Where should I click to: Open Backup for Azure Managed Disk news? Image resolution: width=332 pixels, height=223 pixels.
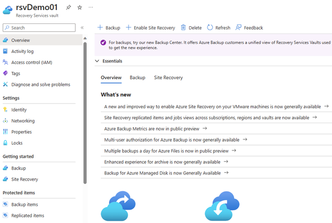[163, 173]
